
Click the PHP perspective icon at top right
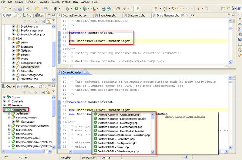tap(239, 8)
